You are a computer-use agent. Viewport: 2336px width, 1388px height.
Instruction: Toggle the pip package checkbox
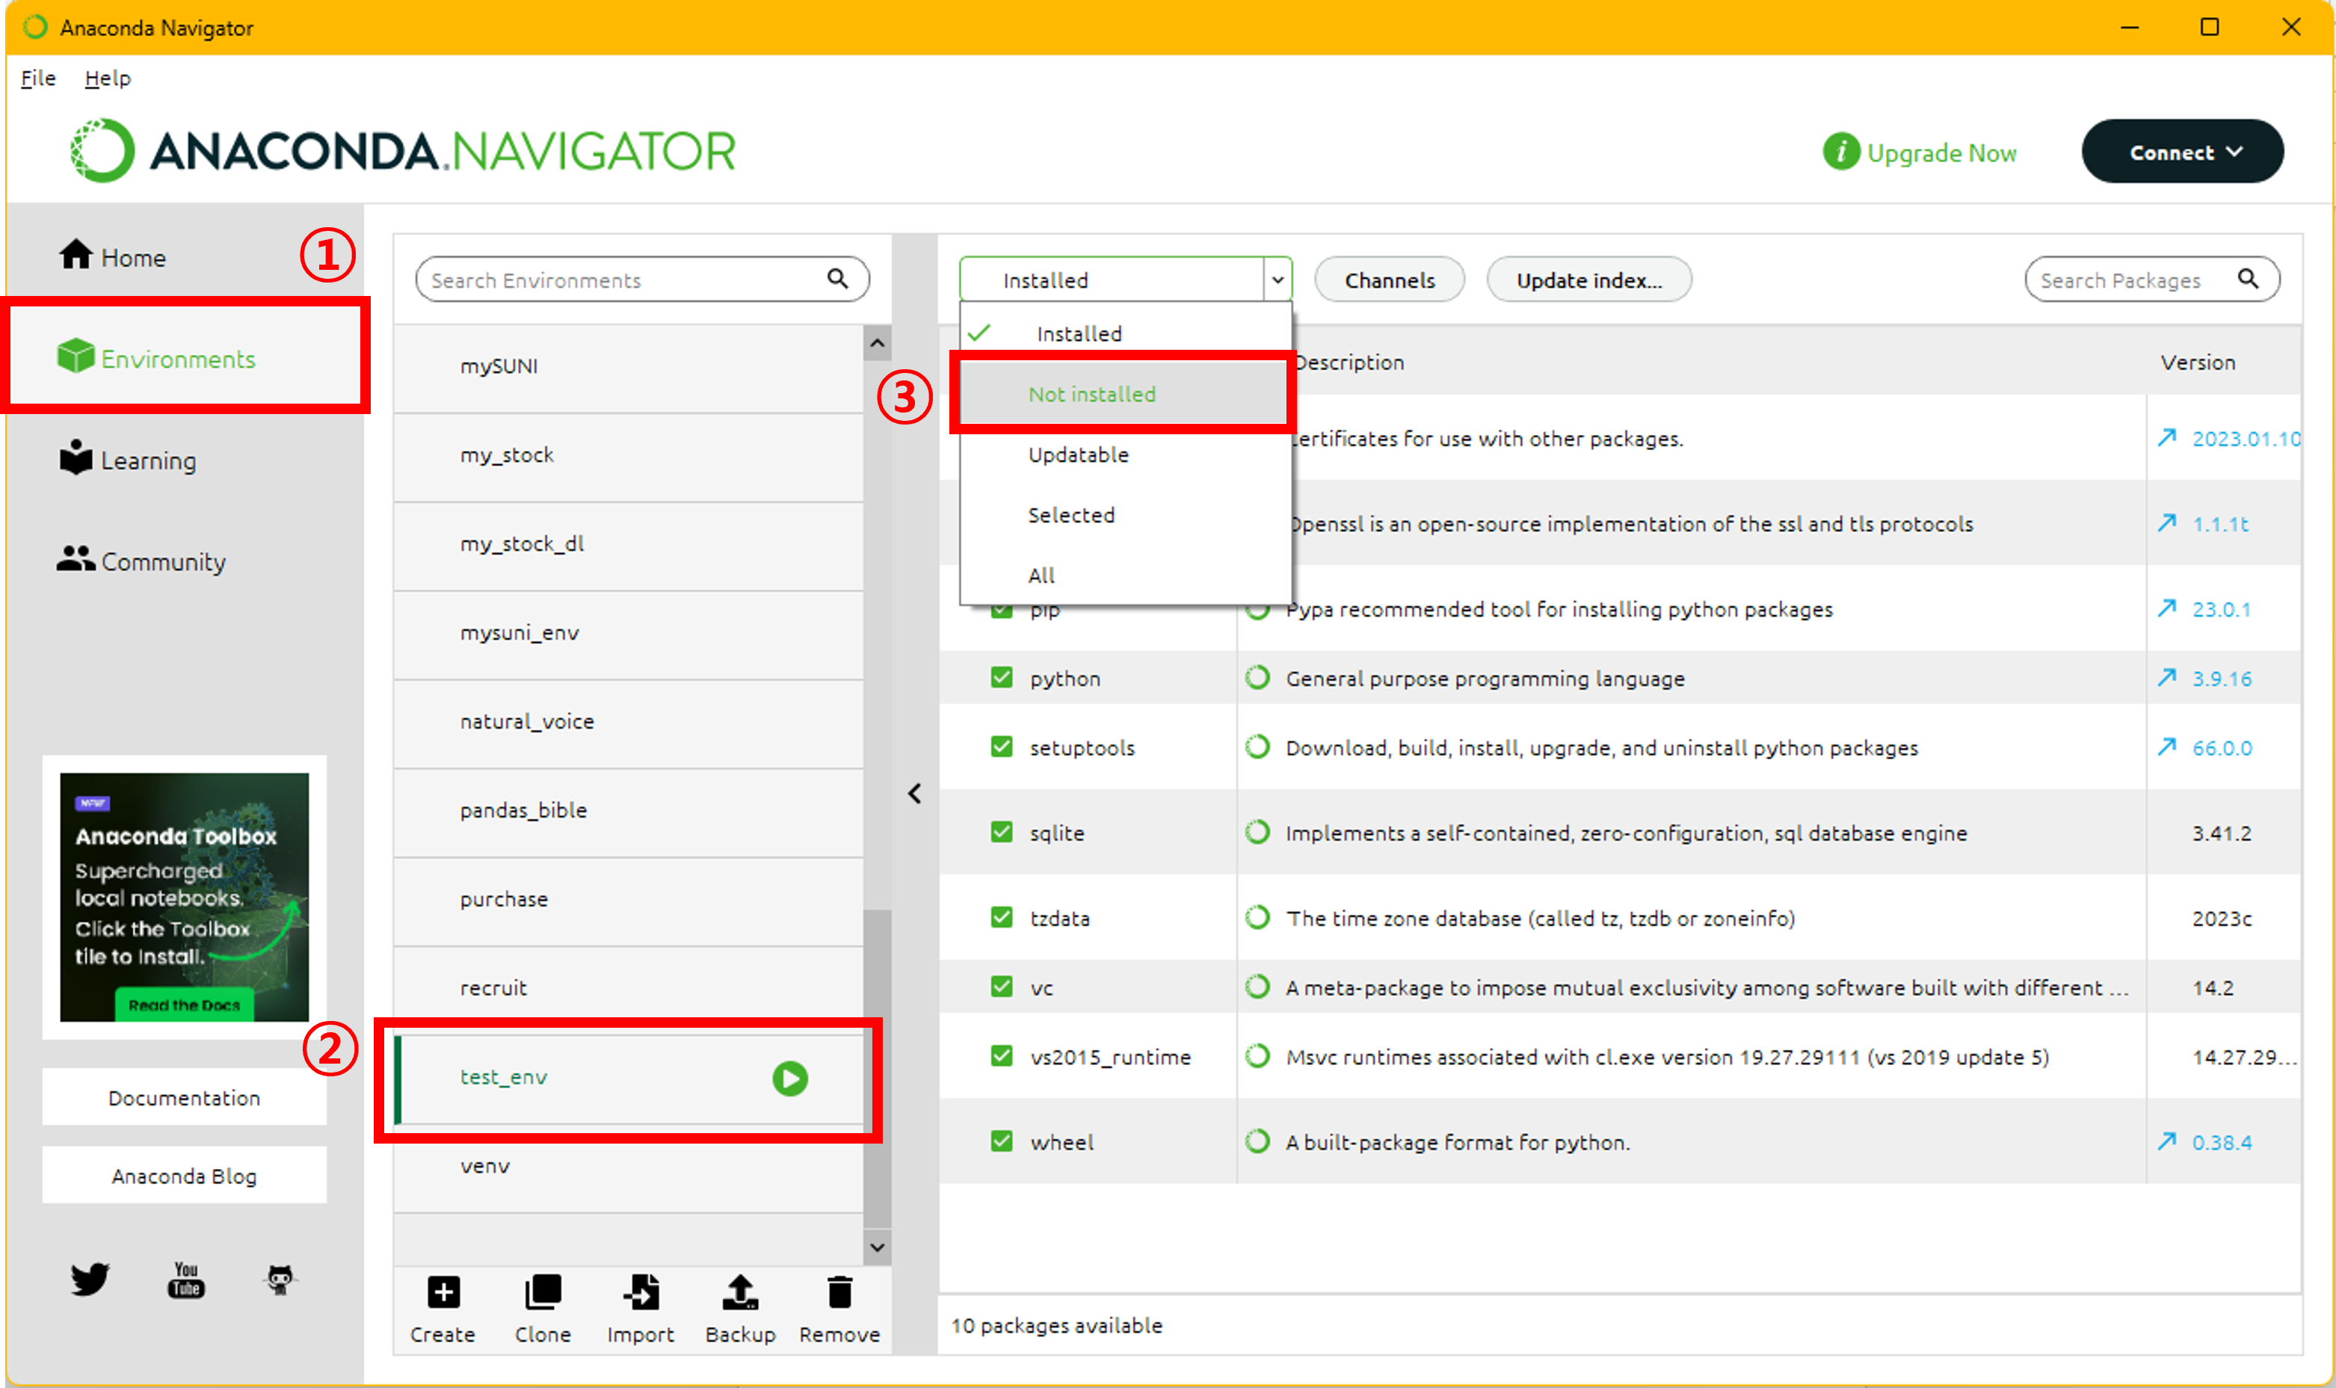click(x=1002, y=611)
